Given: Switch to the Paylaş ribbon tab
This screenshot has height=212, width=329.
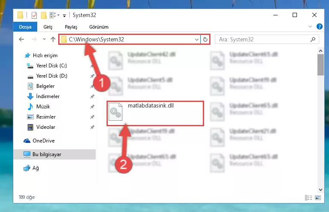Looking at the screenshot, I should [71, 27].
